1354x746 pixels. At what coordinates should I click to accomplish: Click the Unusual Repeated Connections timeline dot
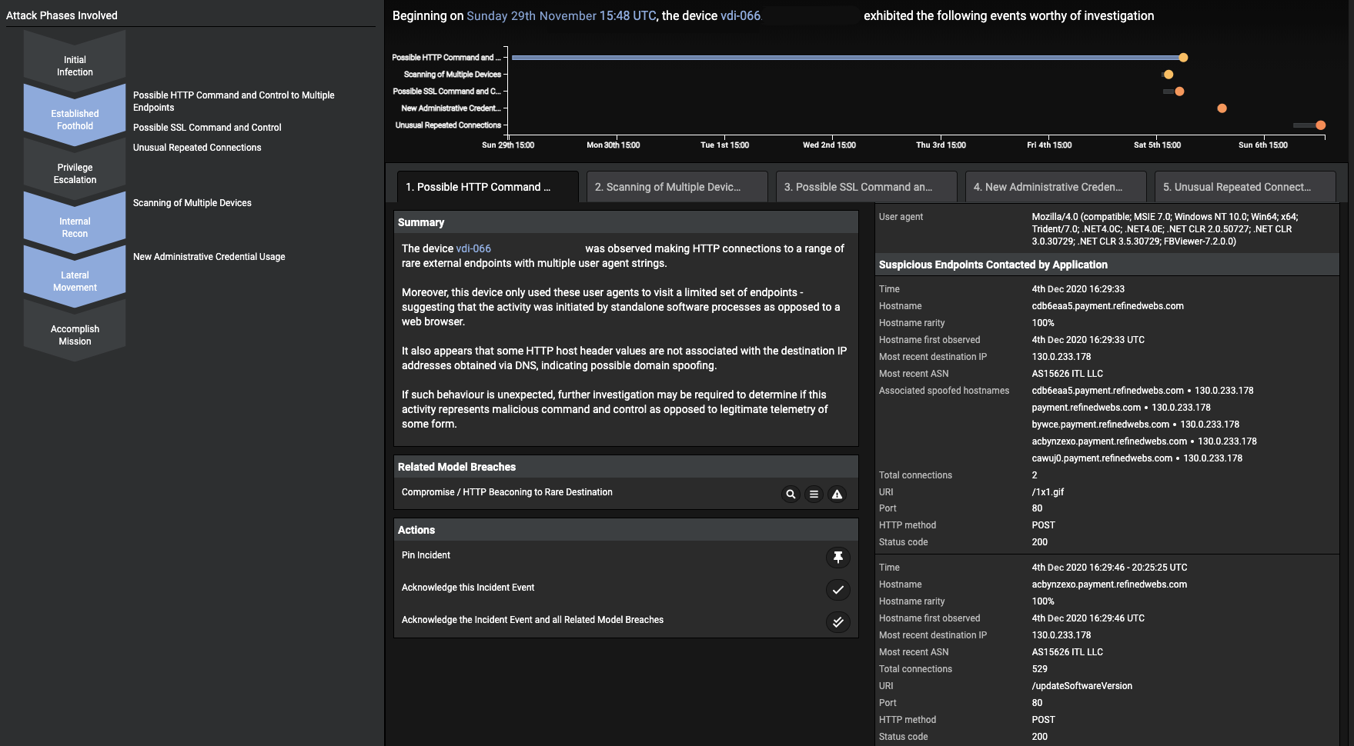click(x=1320, y=125)
